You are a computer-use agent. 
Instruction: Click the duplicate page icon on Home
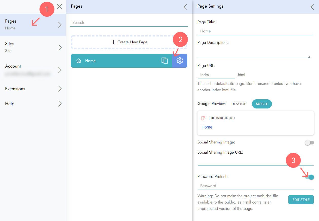(x=165, y=61)
